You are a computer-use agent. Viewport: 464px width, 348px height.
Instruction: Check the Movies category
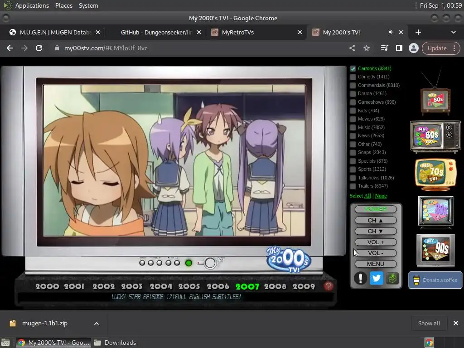coord(353,119)
